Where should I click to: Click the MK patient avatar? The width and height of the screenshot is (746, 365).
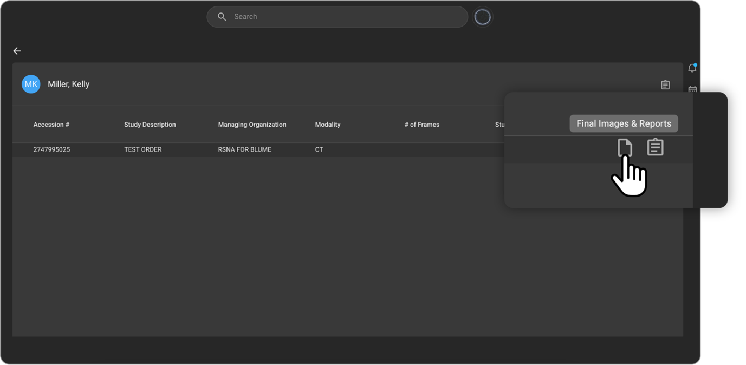coord(31,84)
